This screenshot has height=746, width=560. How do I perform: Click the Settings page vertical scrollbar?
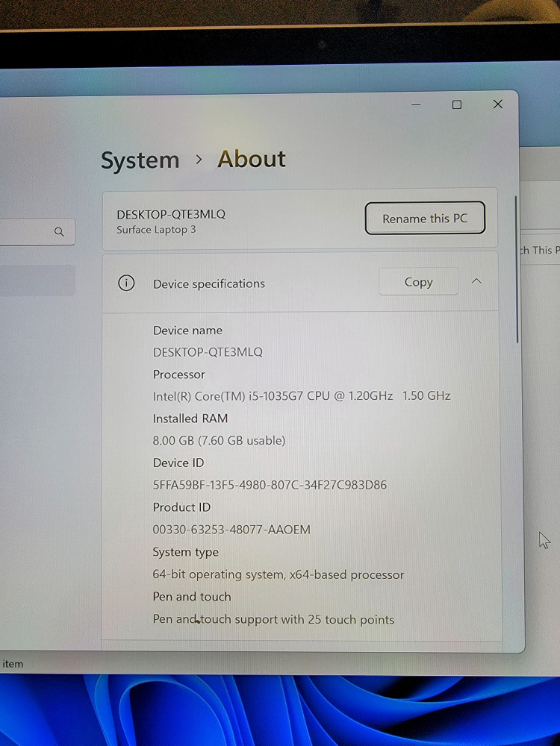[516, 269]
